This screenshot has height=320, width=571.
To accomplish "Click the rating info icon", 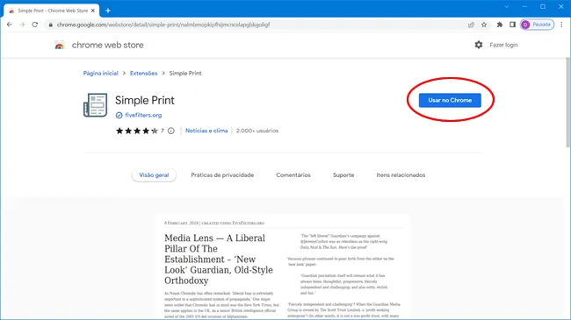I will 171,131.
